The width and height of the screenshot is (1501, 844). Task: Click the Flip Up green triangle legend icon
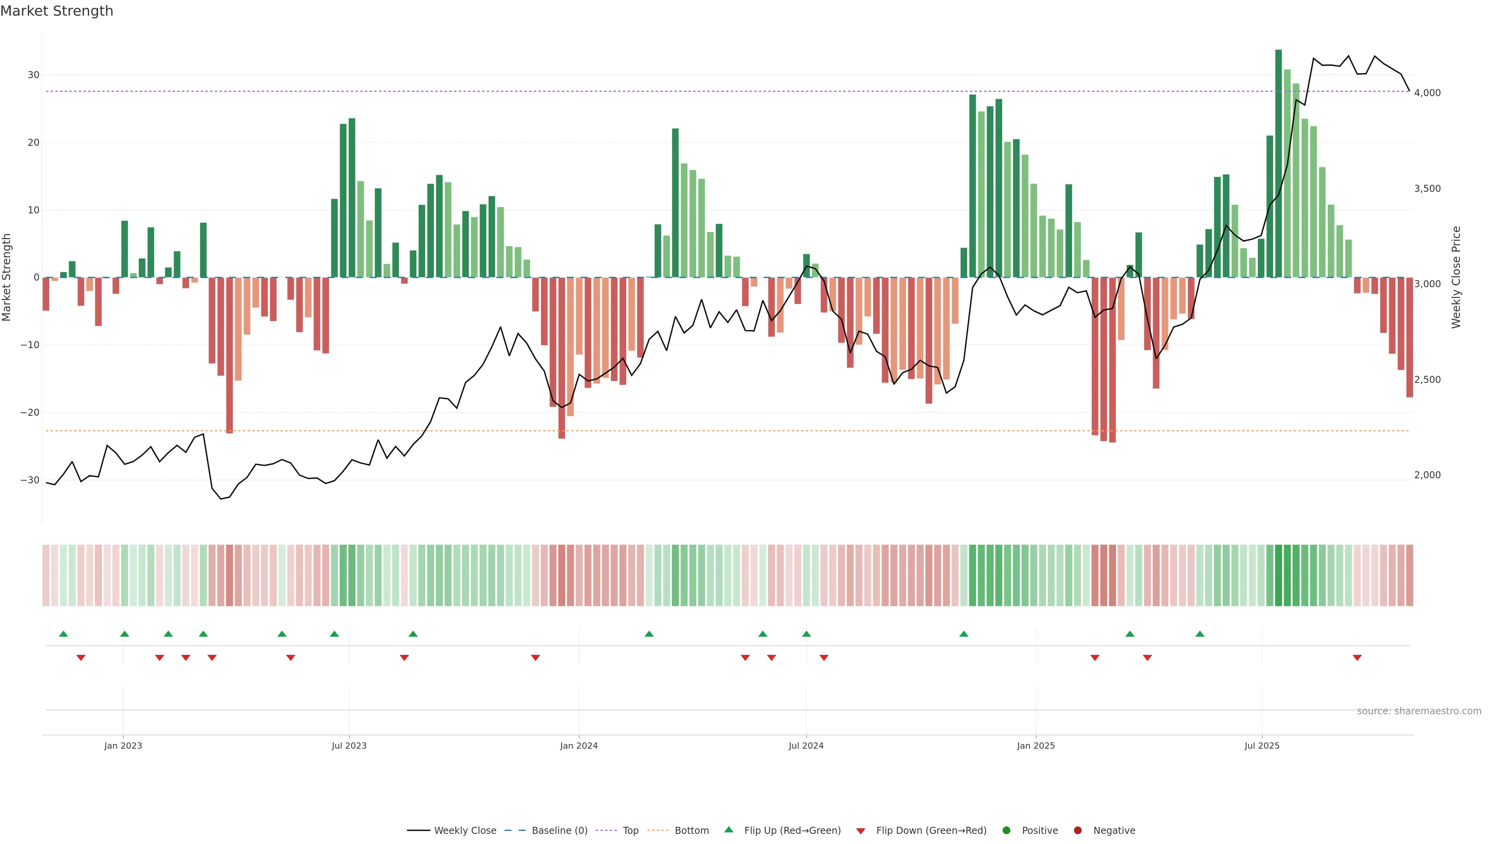coord(728,830)
